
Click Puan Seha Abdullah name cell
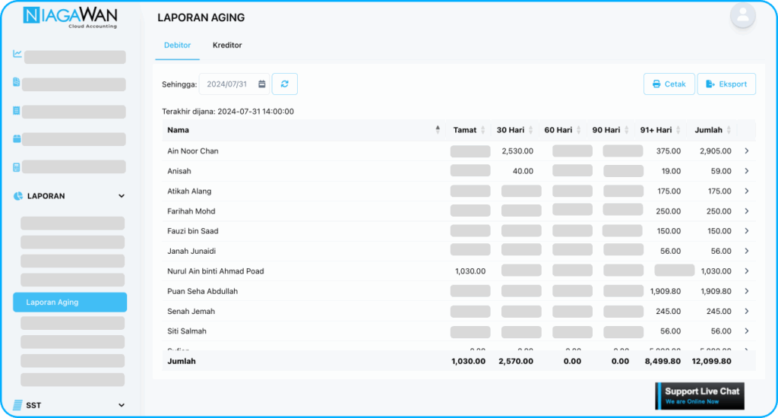coord(202,291)
